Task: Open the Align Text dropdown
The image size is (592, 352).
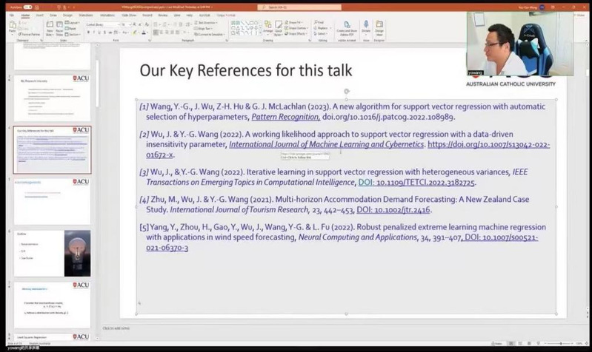Action: tap(203, 29)
